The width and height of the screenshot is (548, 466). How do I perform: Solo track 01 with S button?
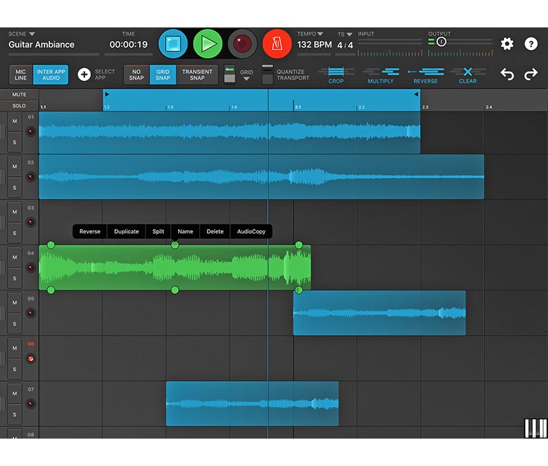(x=14, y=143)
